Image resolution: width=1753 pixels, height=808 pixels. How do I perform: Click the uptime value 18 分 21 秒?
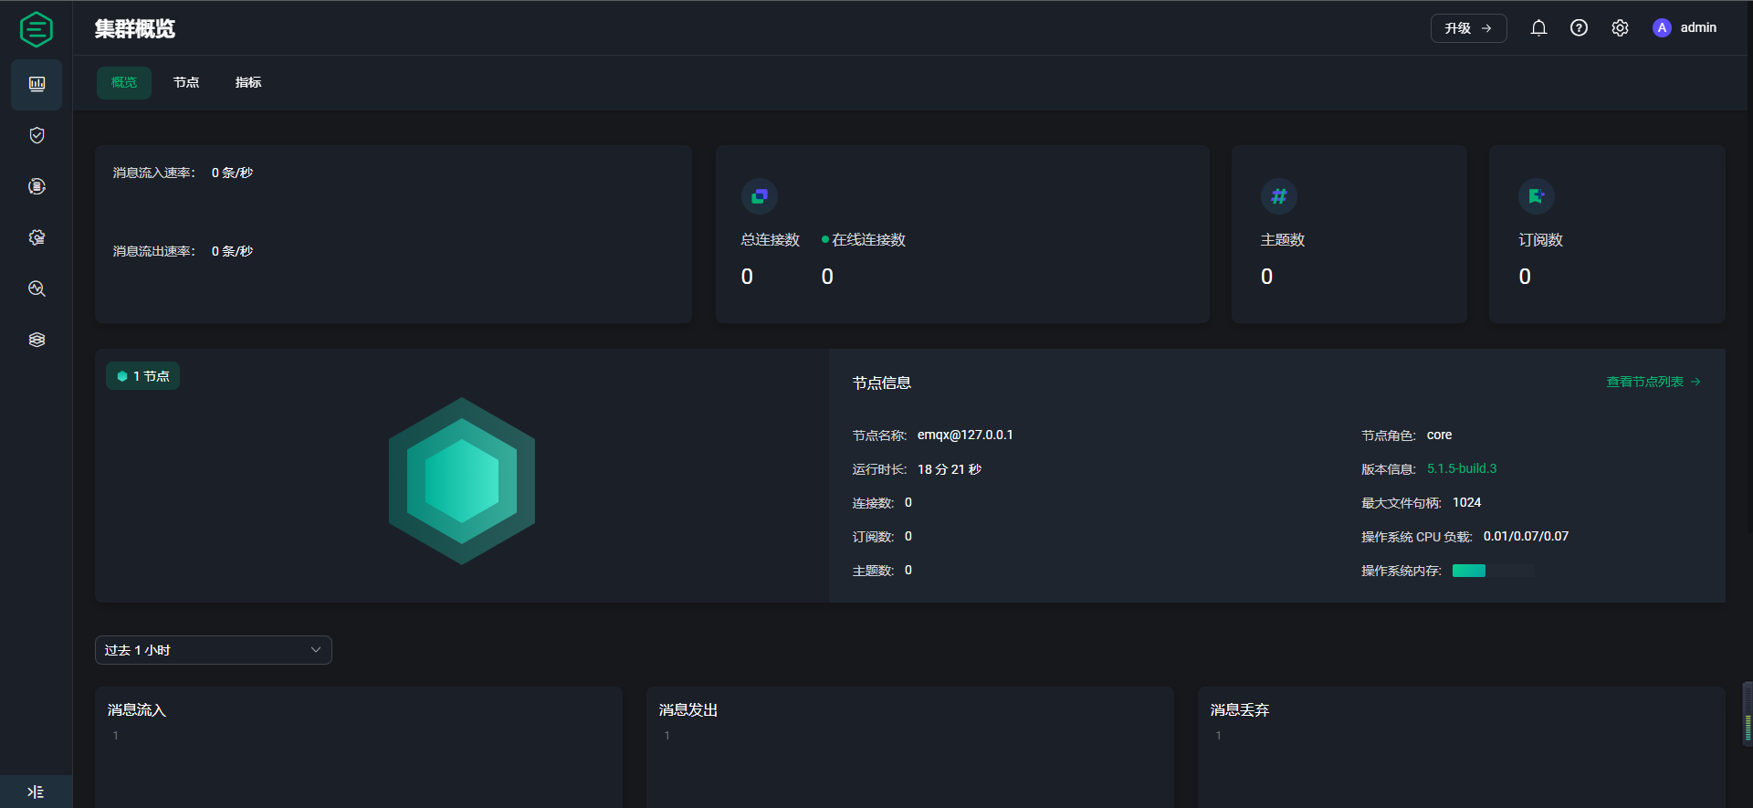(950, 469)
